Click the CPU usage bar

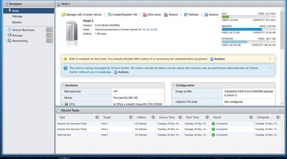click(246, 17)
